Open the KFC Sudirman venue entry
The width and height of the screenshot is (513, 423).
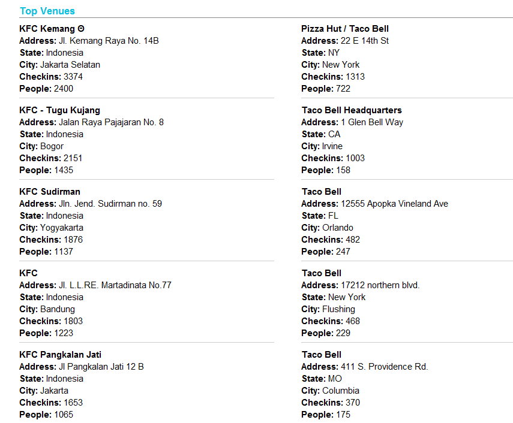[x=50, y=192]
